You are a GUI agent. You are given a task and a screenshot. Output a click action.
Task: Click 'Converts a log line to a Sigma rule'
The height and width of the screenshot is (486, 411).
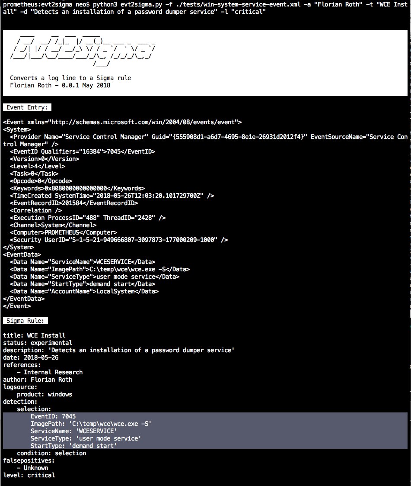point(70,78)
